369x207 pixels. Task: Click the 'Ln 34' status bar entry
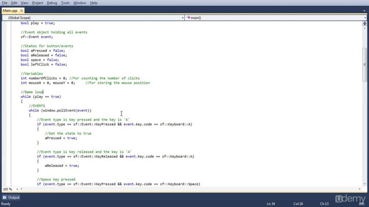tap(271, 204)
